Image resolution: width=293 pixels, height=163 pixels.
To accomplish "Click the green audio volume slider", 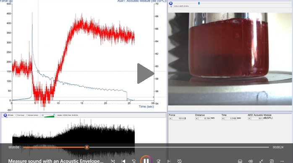I will [x=50, y=116].
